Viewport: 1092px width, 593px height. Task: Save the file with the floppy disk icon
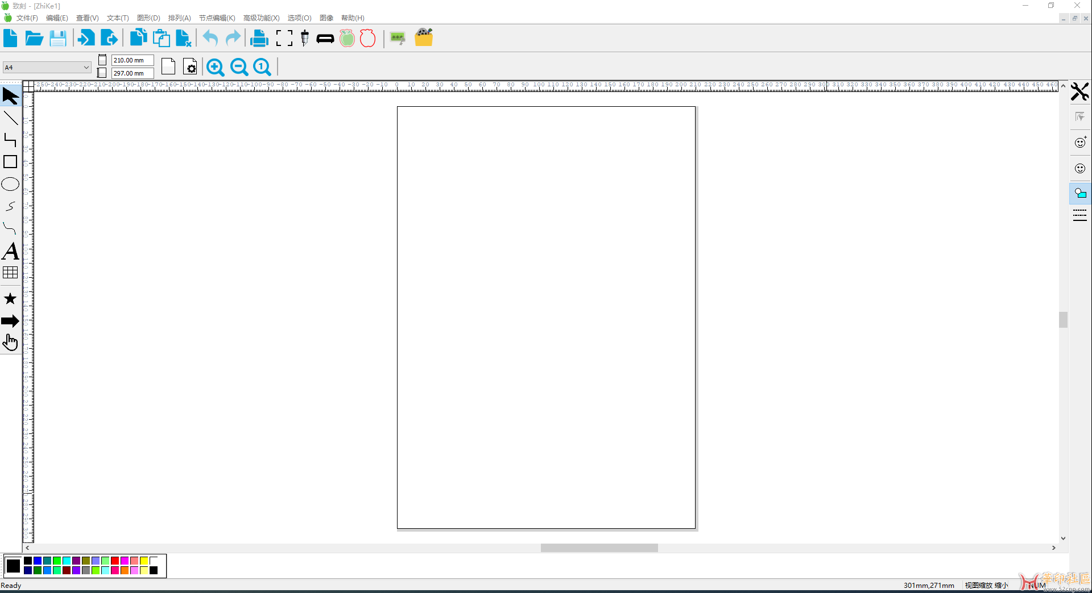click(x=58, y=38)
